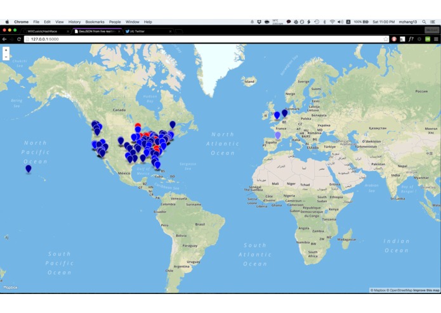Click the gear extension icon in the toolbar
441x313 pixels.
pos(419,39)
